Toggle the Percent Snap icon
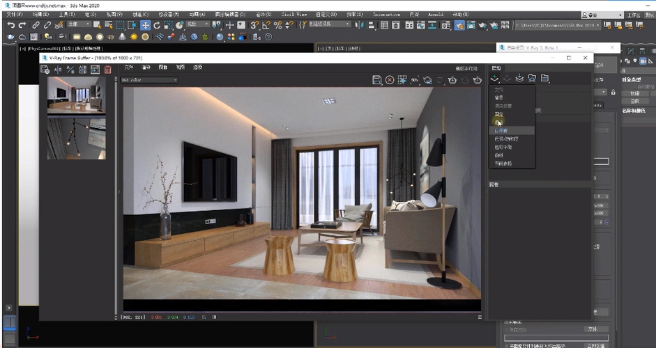This screenshot has height=348, width=656. [277, 26]
